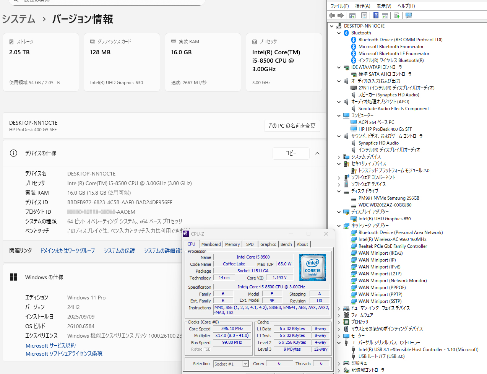
Task: Click Scan for hardware changes monitor icon
Action: tap(409, 16)
